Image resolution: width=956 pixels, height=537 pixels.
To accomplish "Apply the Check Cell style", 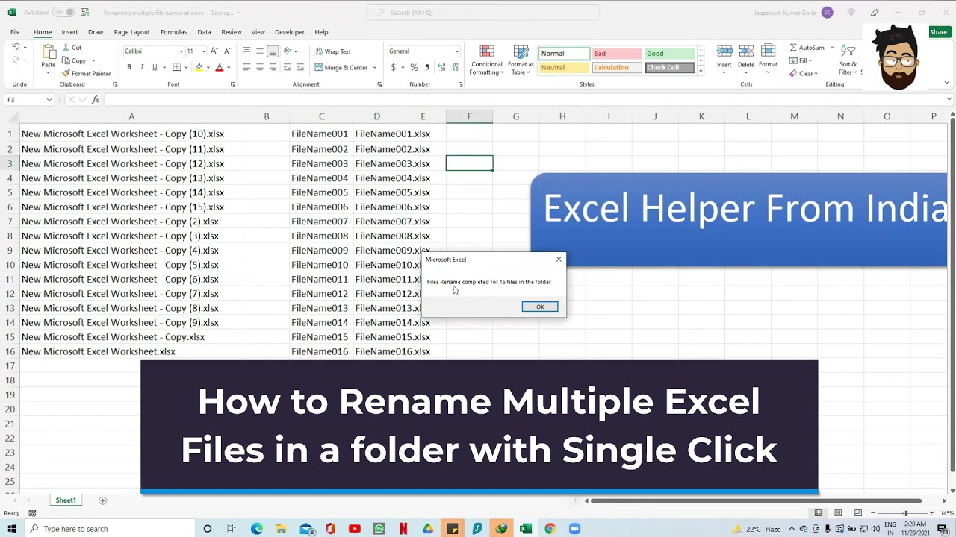I will tap(670, 67).
